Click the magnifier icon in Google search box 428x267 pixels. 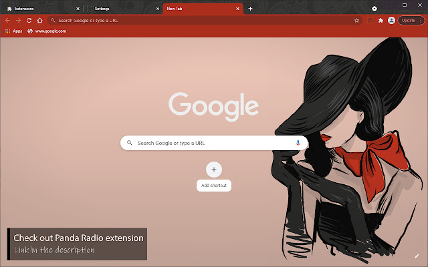coord(129,142)
